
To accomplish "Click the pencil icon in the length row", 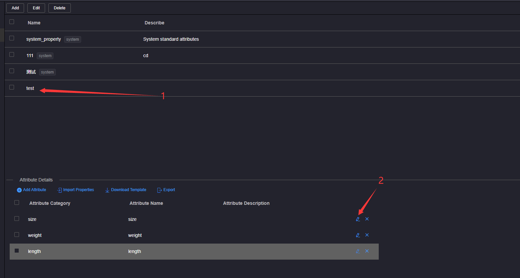I will point(358,251).
